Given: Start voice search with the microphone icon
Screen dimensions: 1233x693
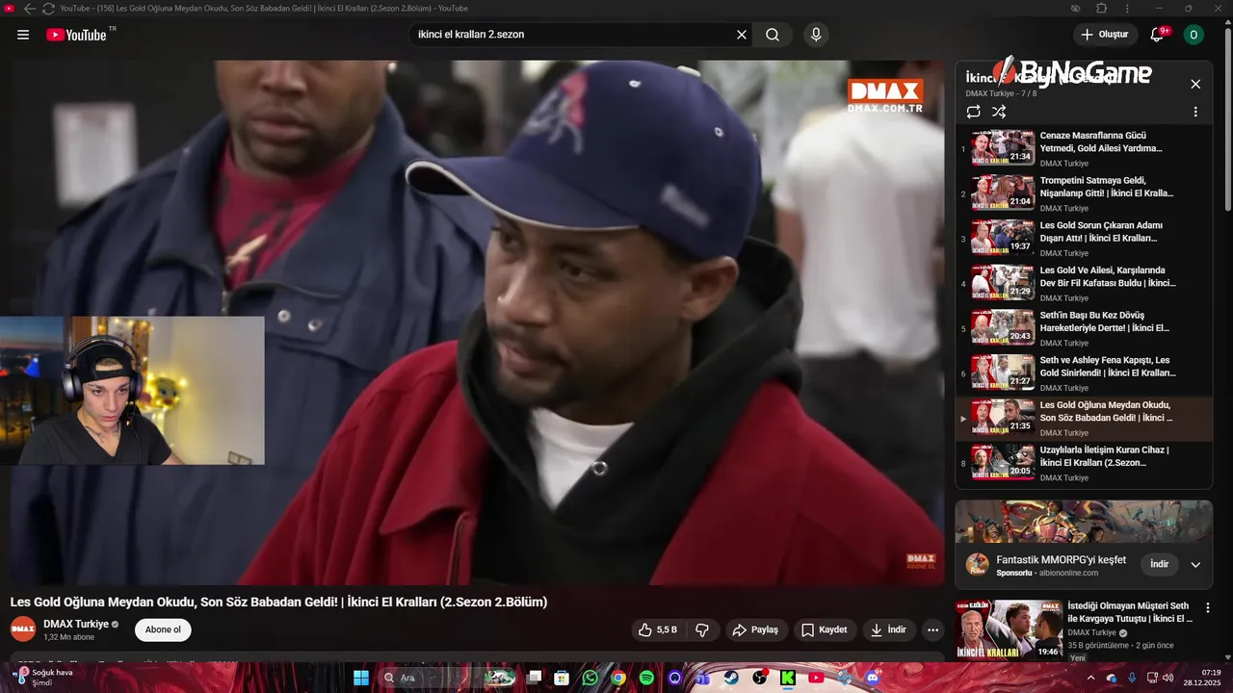Looking at the screenshot, I should [816, 35].
